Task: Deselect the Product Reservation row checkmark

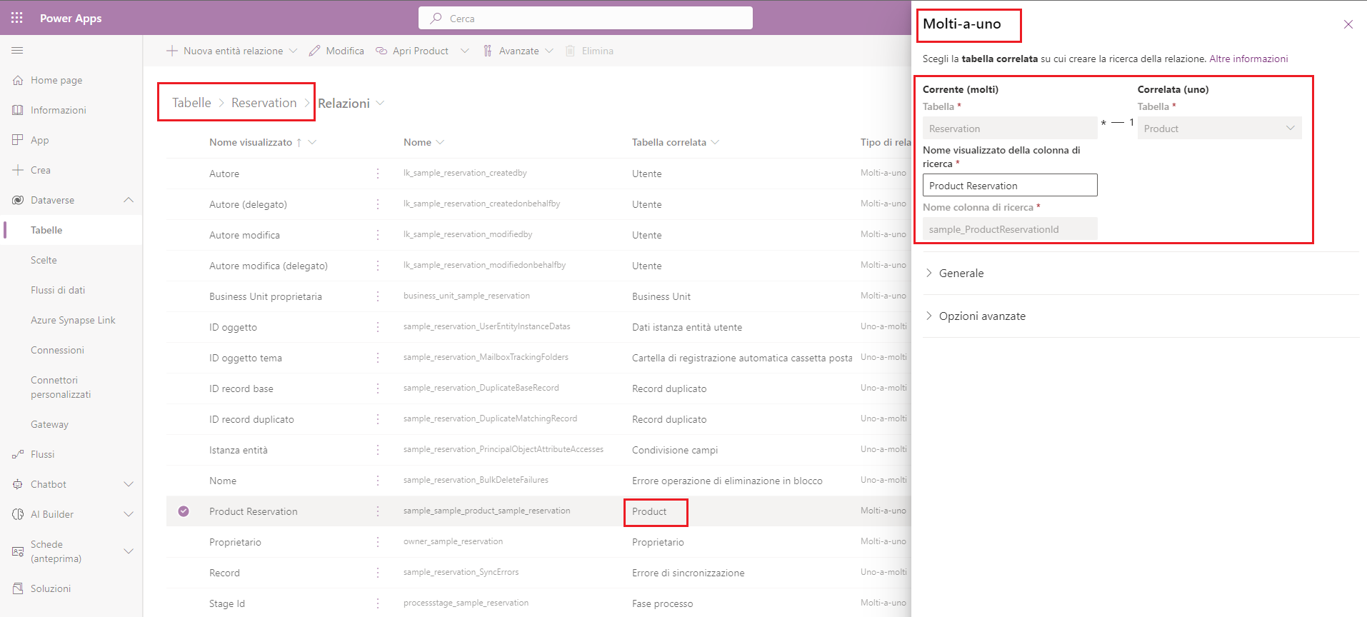Action: (x=184, y=511)
